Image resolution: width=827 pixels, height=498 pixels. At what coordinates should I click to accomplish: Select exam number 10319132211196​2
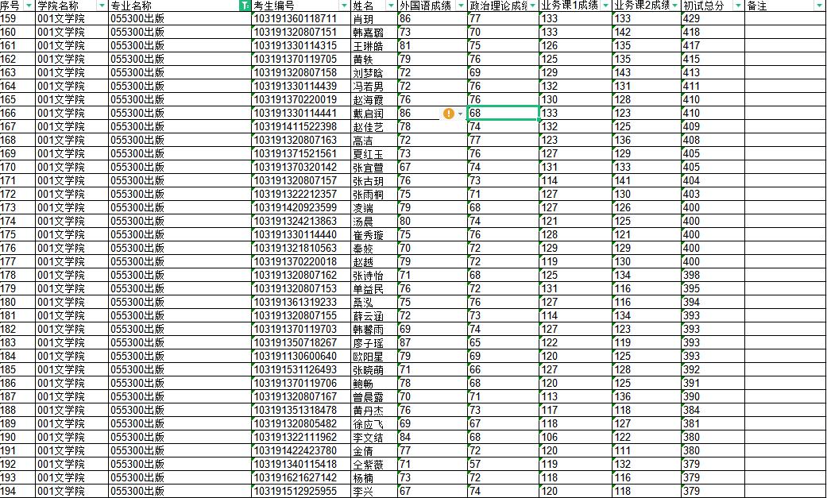coord(301,438)
